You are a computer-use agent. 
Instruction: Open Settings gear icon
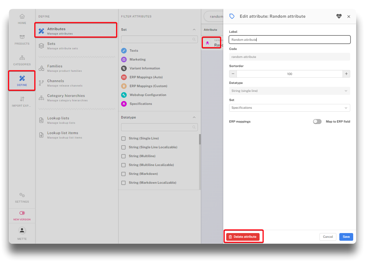click(22, 195)
